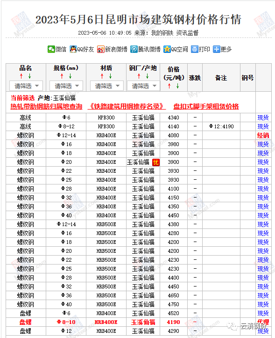Share to Sina Weibo icon
The width and height of the screenshot is (275, 338).
(101, 49)
